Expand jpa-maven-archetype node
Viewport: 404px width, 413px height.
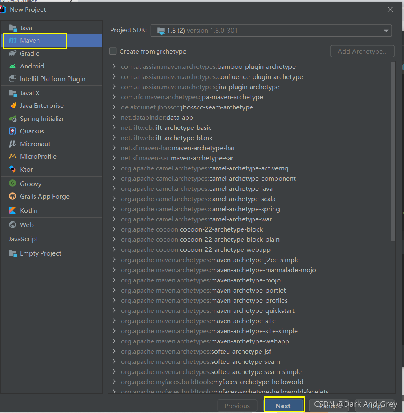(x=114, y=97)
